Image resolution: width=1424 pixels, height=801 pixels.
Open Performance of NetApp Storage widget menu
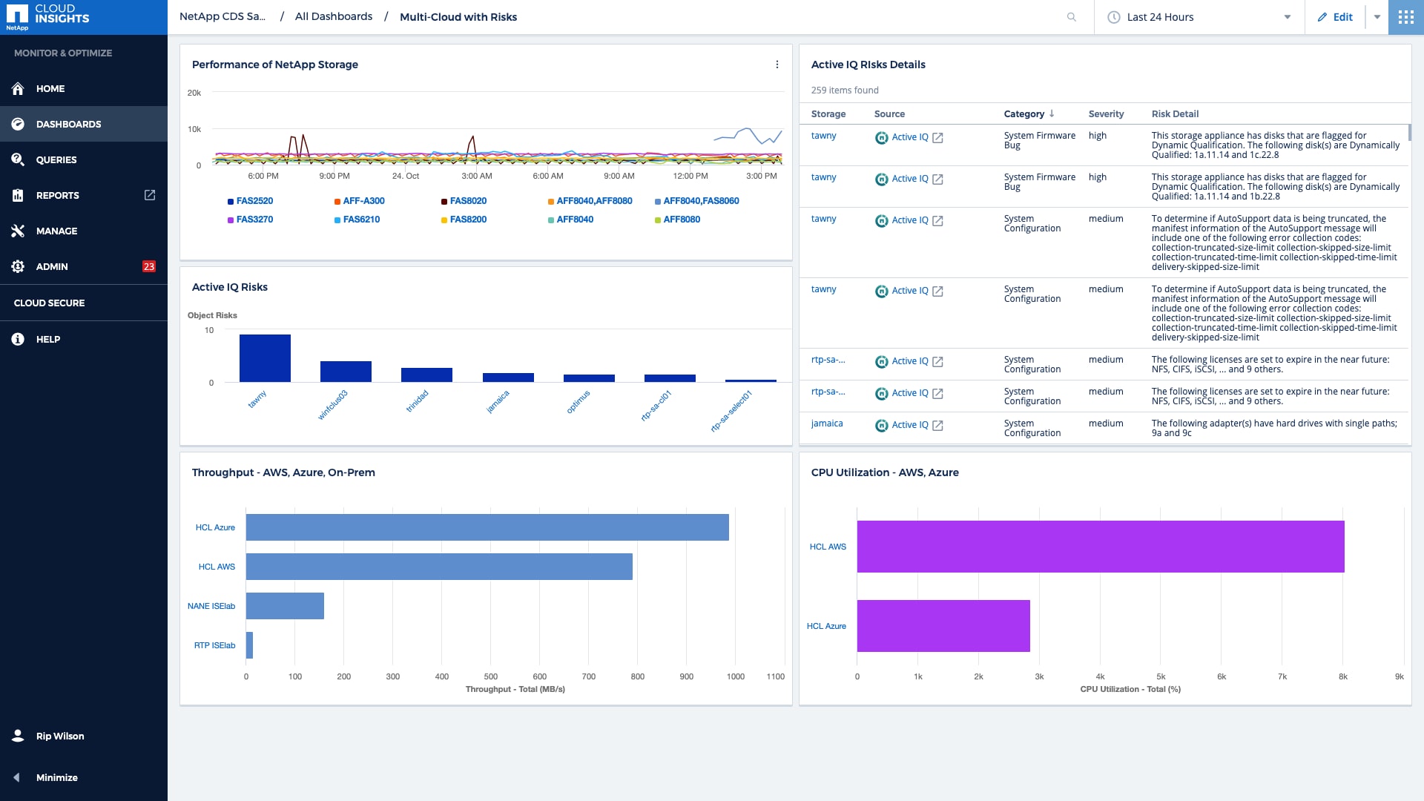pos(777,65)
